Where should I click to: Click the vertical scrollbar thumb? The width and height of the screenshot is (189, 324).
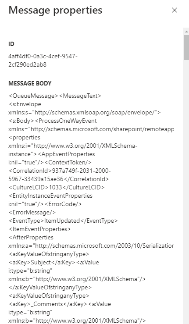(x=186, y=47)
